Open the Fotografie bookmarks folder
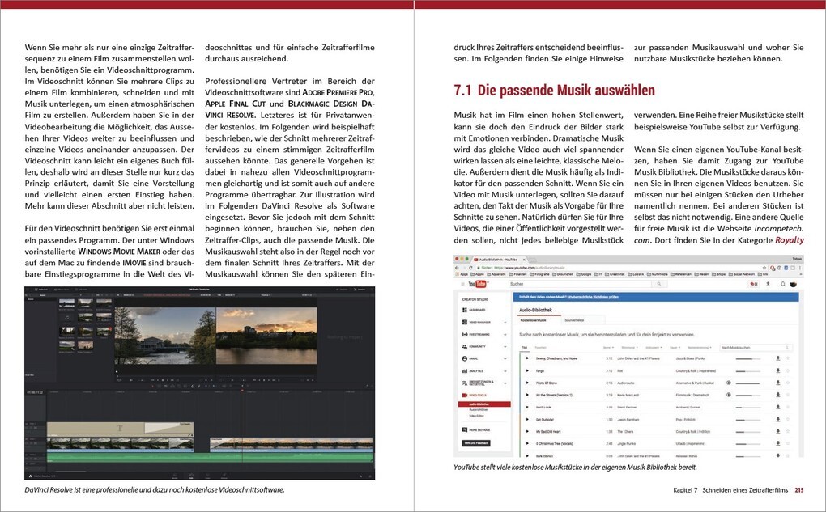The height and width of the screenshot is (512, 826). point(540,274)
